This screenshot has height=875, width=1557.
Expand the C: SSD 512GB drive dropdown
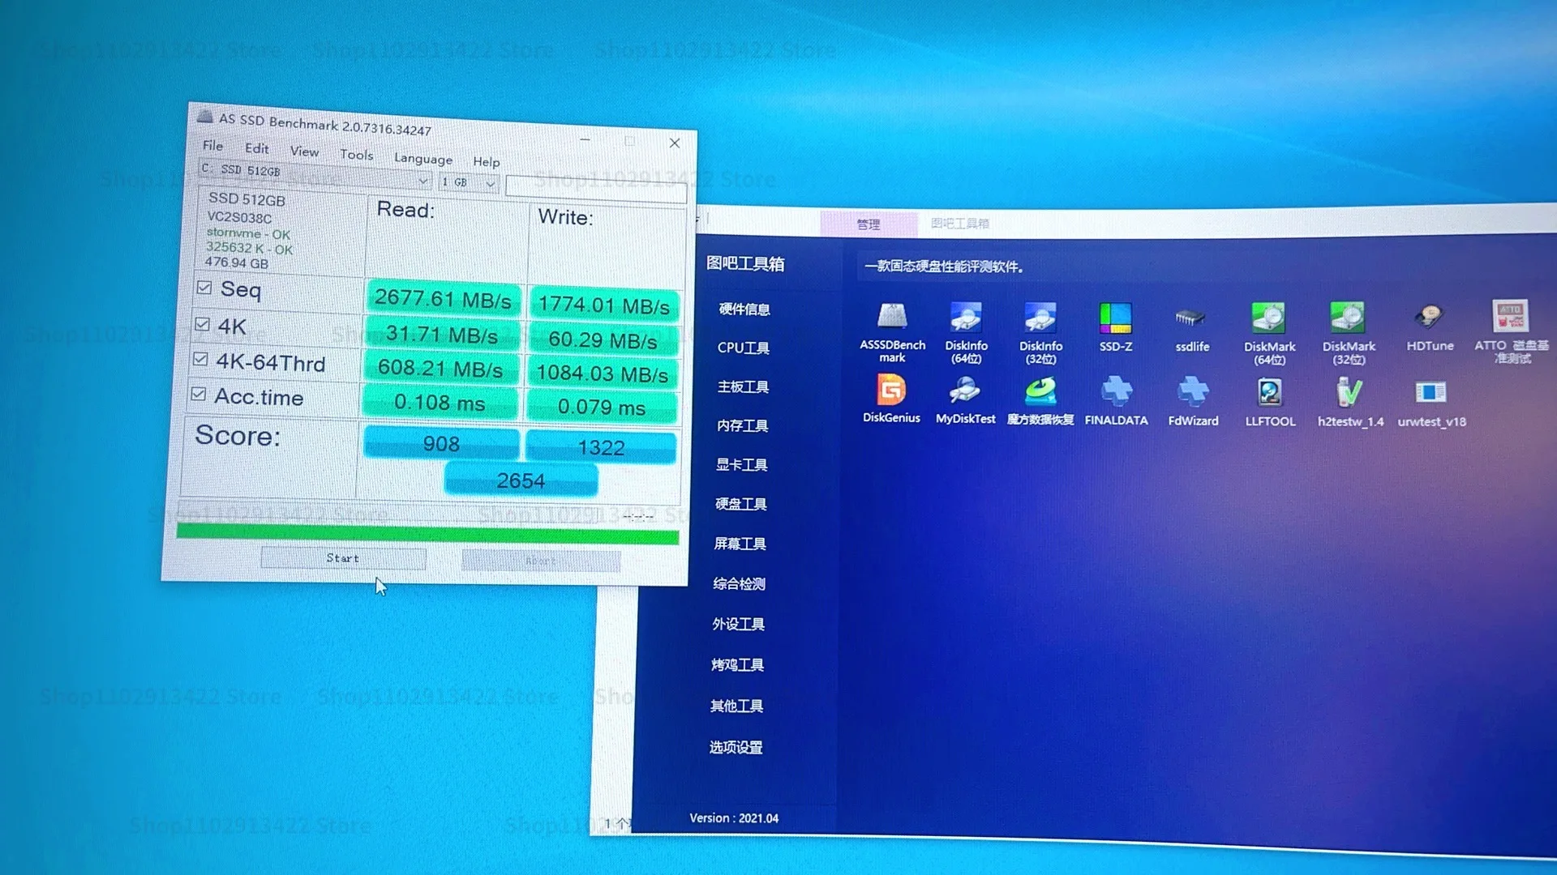(x=422, y=180)
